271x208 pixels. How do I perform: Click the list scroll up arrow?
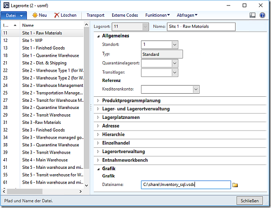(87, 25)
